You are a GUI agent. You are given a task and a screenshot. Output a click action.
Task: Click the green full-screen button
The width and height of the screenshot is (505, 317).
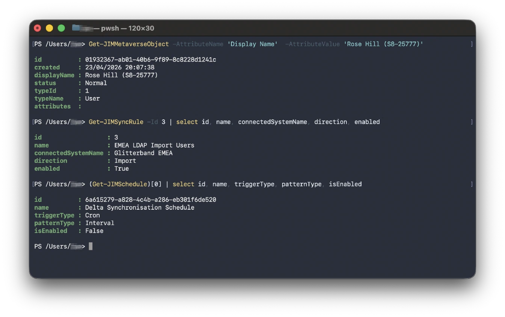click(x=60, y=28)
